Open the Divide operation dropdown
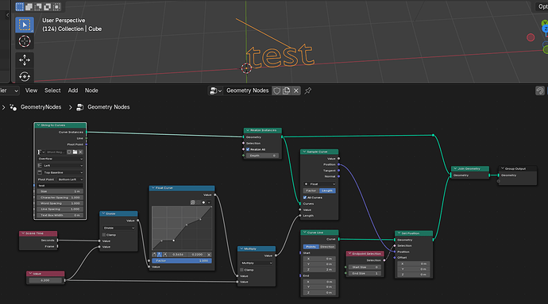548x304 pixels. pyautogui.click(x=118, y=228)
